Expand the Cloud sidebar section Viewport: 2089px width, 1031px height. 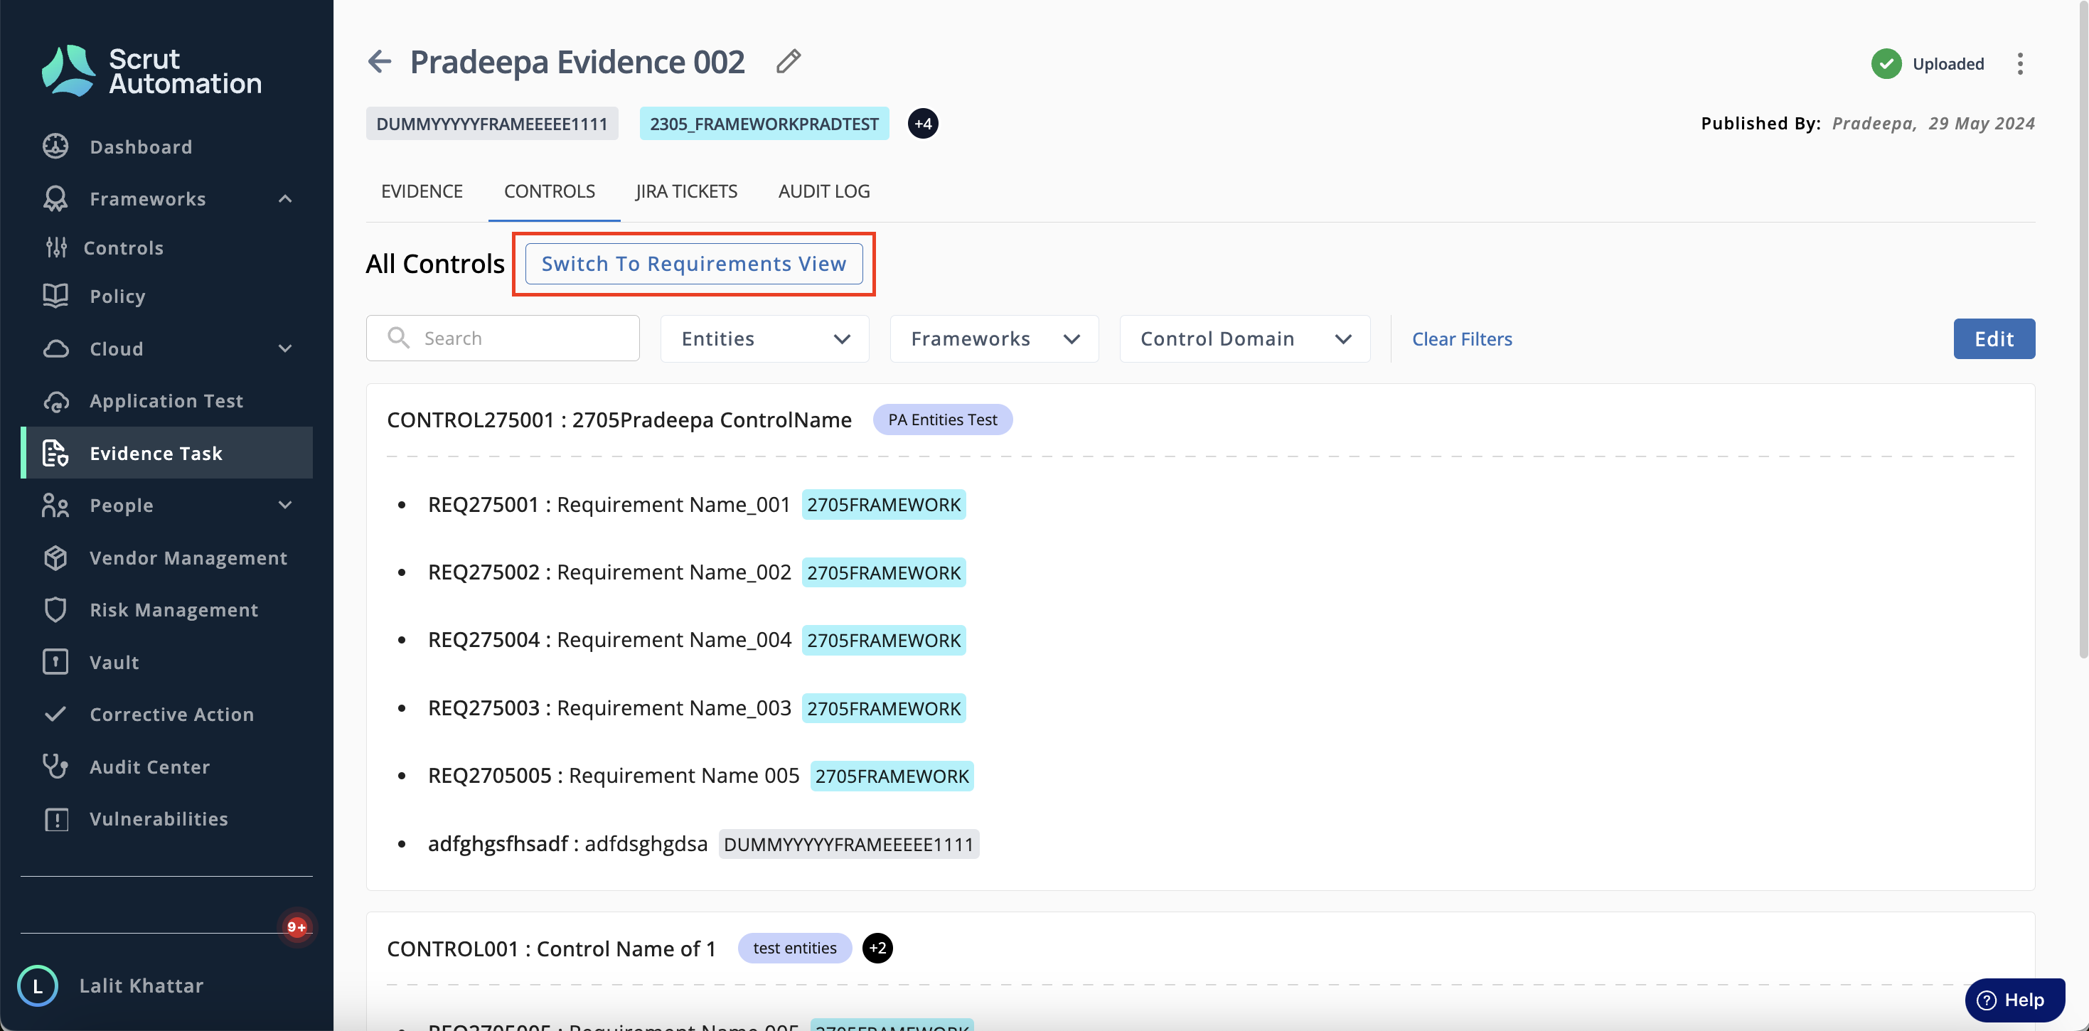click(285, 349)
